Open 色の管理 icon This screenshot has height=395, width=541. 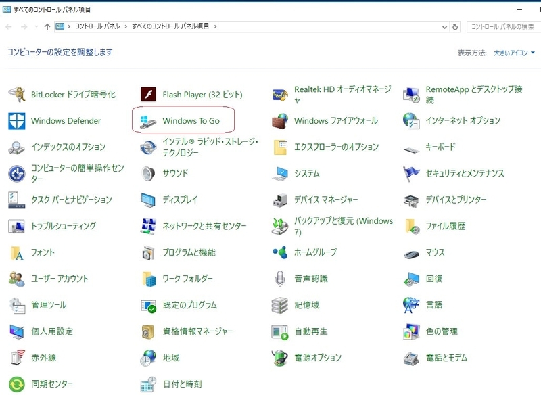point(411,332)
